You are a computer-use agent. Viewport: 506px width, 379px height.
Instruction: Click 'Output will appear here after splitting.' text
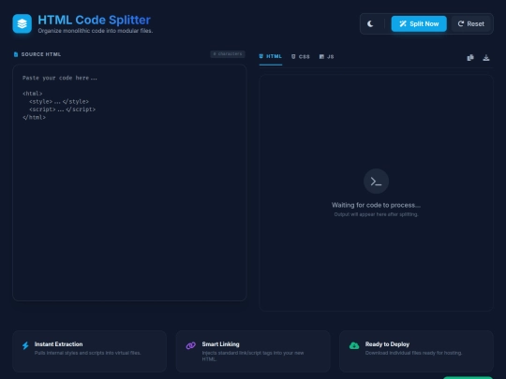tap(376, 214)
